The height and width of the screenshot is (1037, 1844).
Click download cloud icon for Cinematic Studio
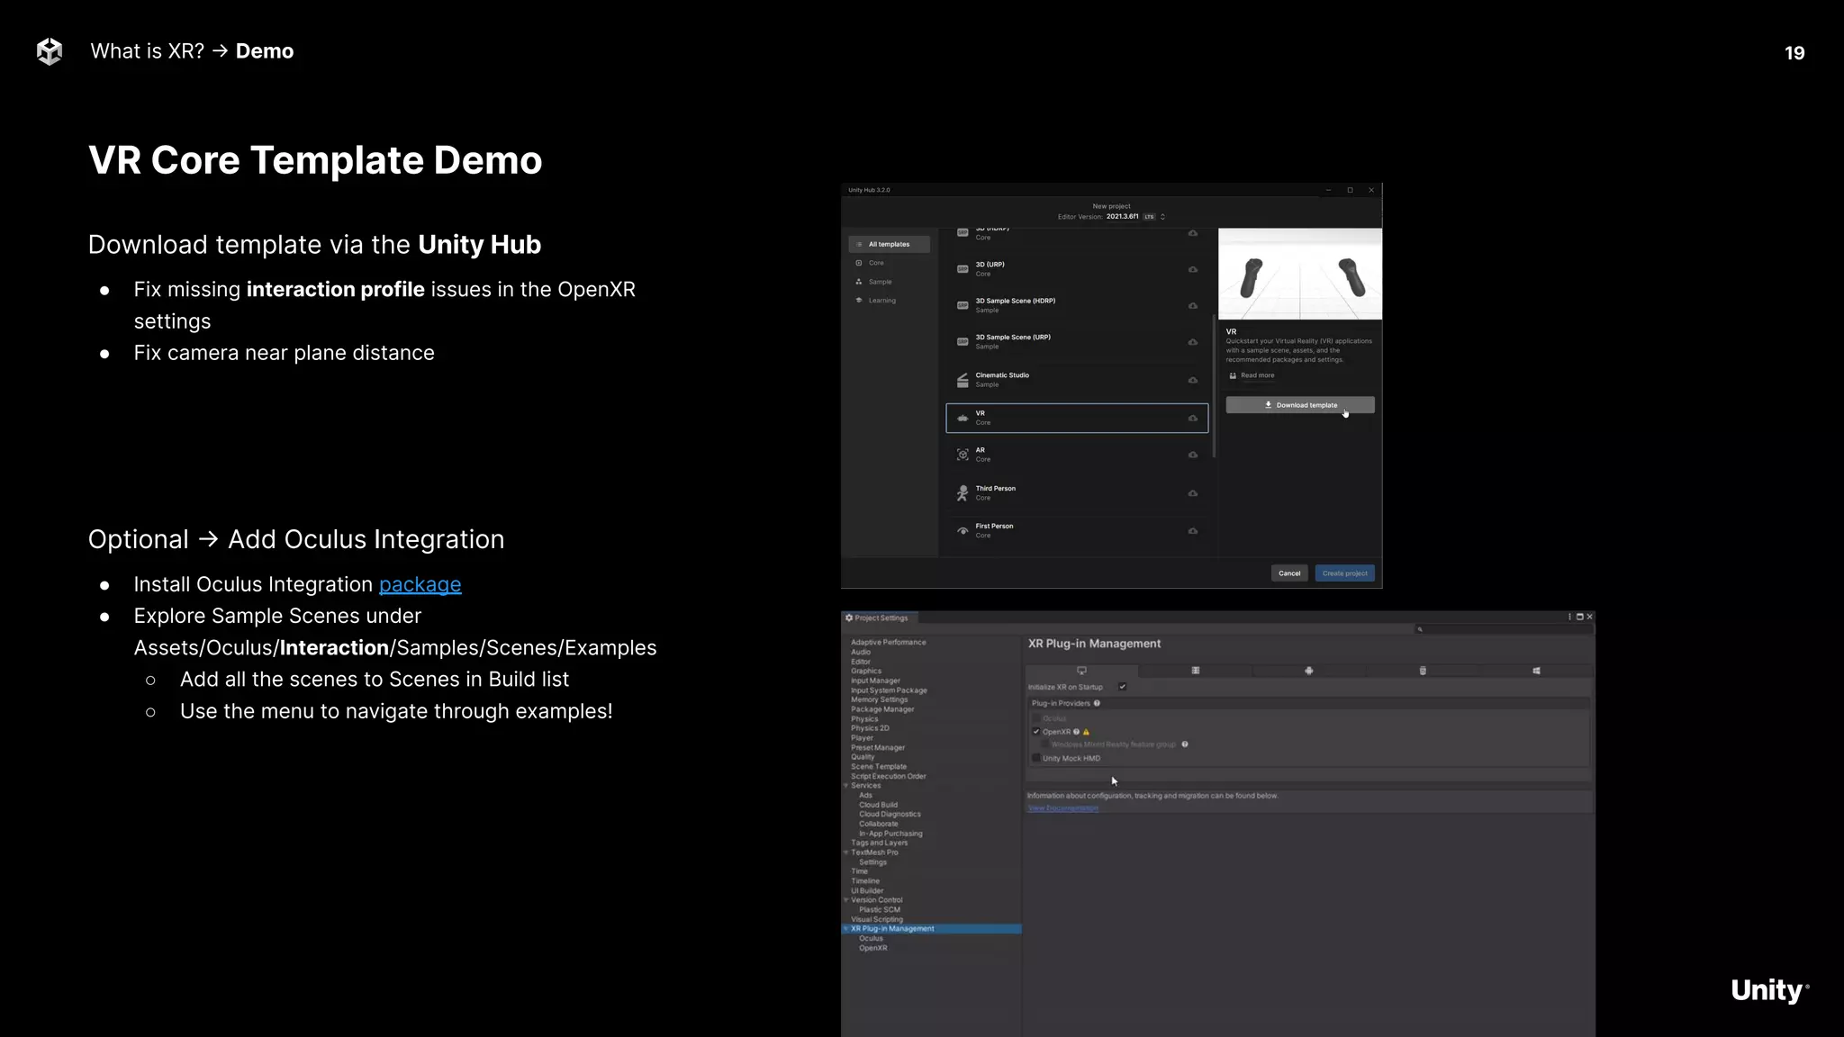[1193, 380]
